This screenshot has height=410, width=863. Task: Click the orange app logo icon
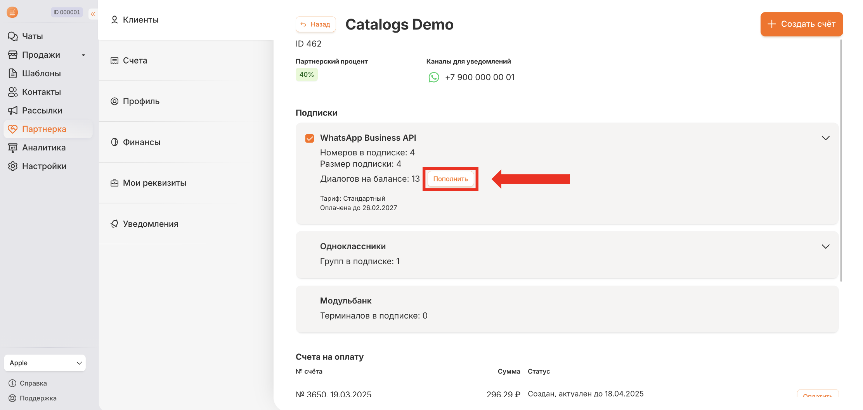[12, 12]
